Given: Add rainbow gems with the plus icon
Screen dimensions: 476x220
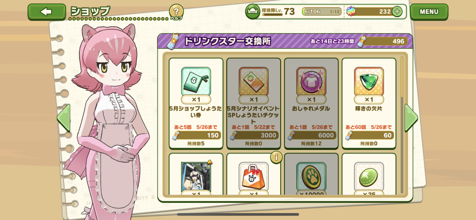Looking at the screenshot, I should [397, 11].
